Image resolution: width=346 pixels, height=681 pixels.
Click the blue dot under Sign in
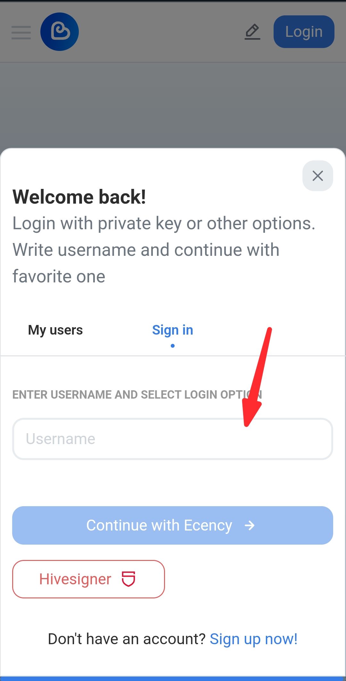pyautogui.click(x=173, y=346)
